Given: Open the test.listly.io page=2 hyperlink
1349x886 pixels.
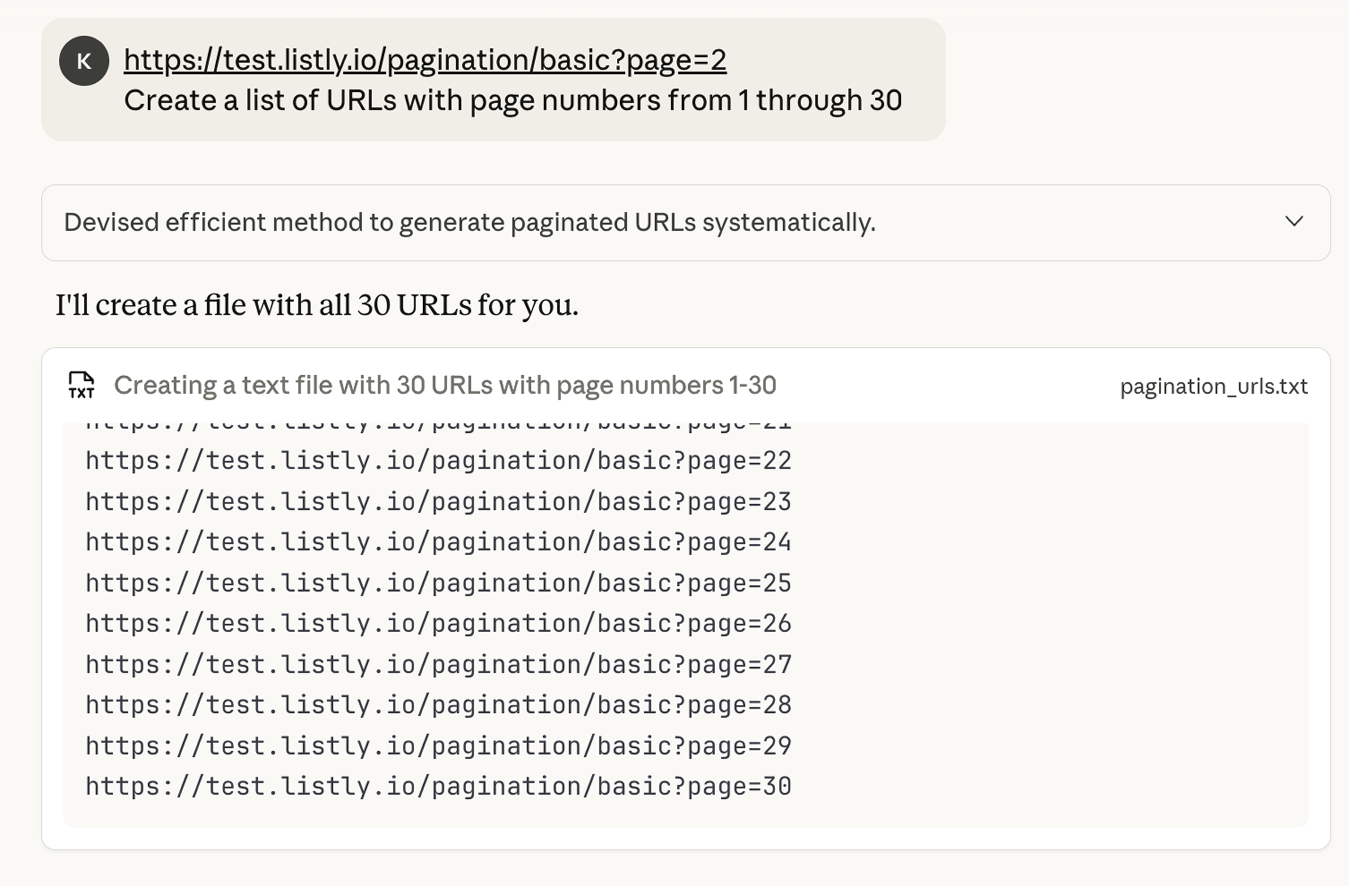Looking at the screenshot, I should tap(425, 60).
